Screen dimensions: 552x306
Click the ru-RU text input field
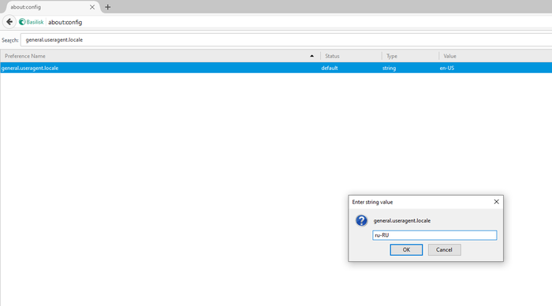click(435, 235)
